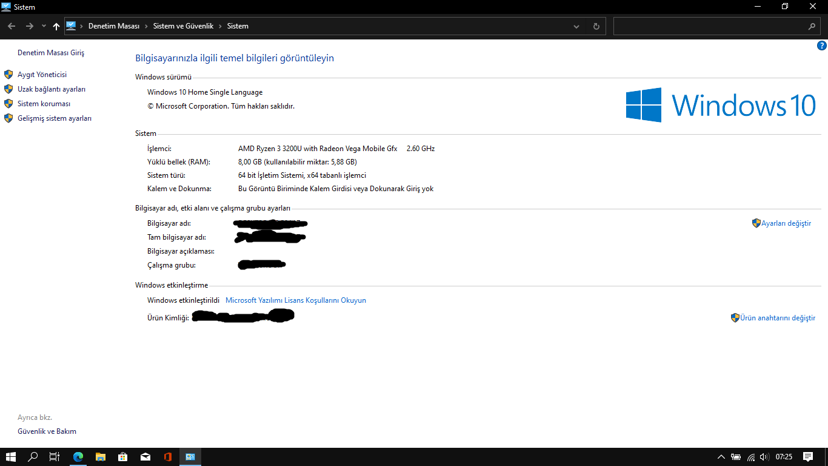Navigate to Denetim Masası breadcrumb
Image resolution: width=828 pixels, height=466 pixels.
(x=114, y=26)
